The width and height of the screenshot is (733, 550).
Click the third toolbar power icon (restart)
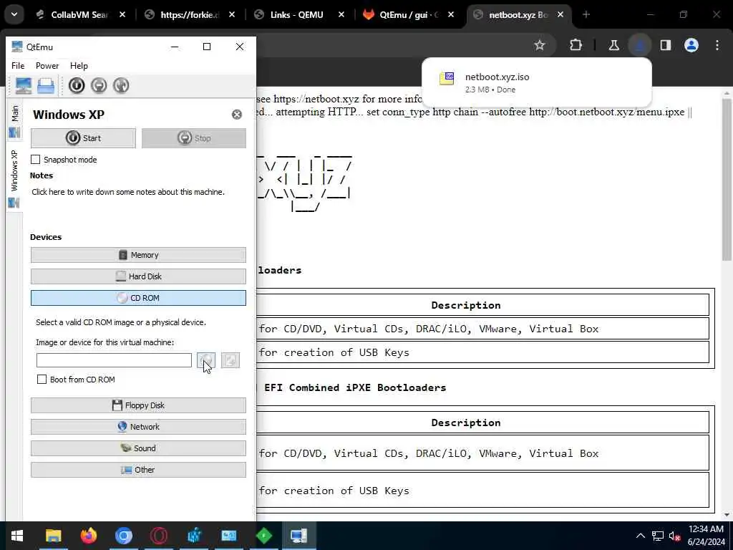(x=121, y=86)
